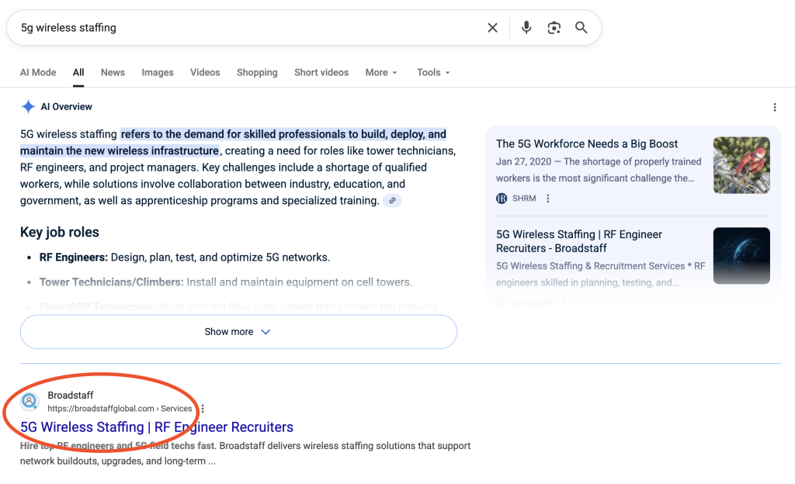Open '5G Wireless Staffing | RF Engineer Recruiters' result

tap(157, 427)
